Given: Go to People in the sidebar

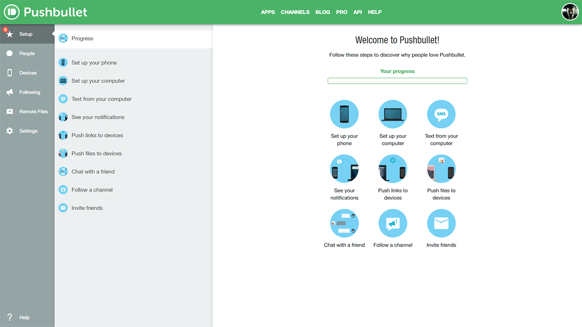Looking at the screenshot, I should 27,54.
